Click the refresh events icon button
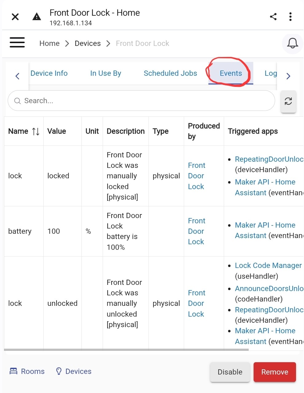This screenshot has height=393, width=304. 288,101
